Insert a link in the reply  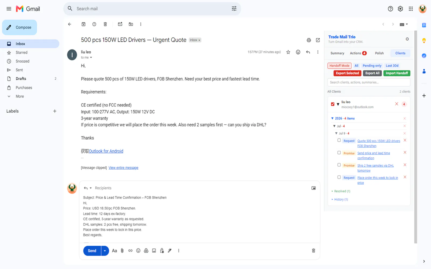coord(130,251)
